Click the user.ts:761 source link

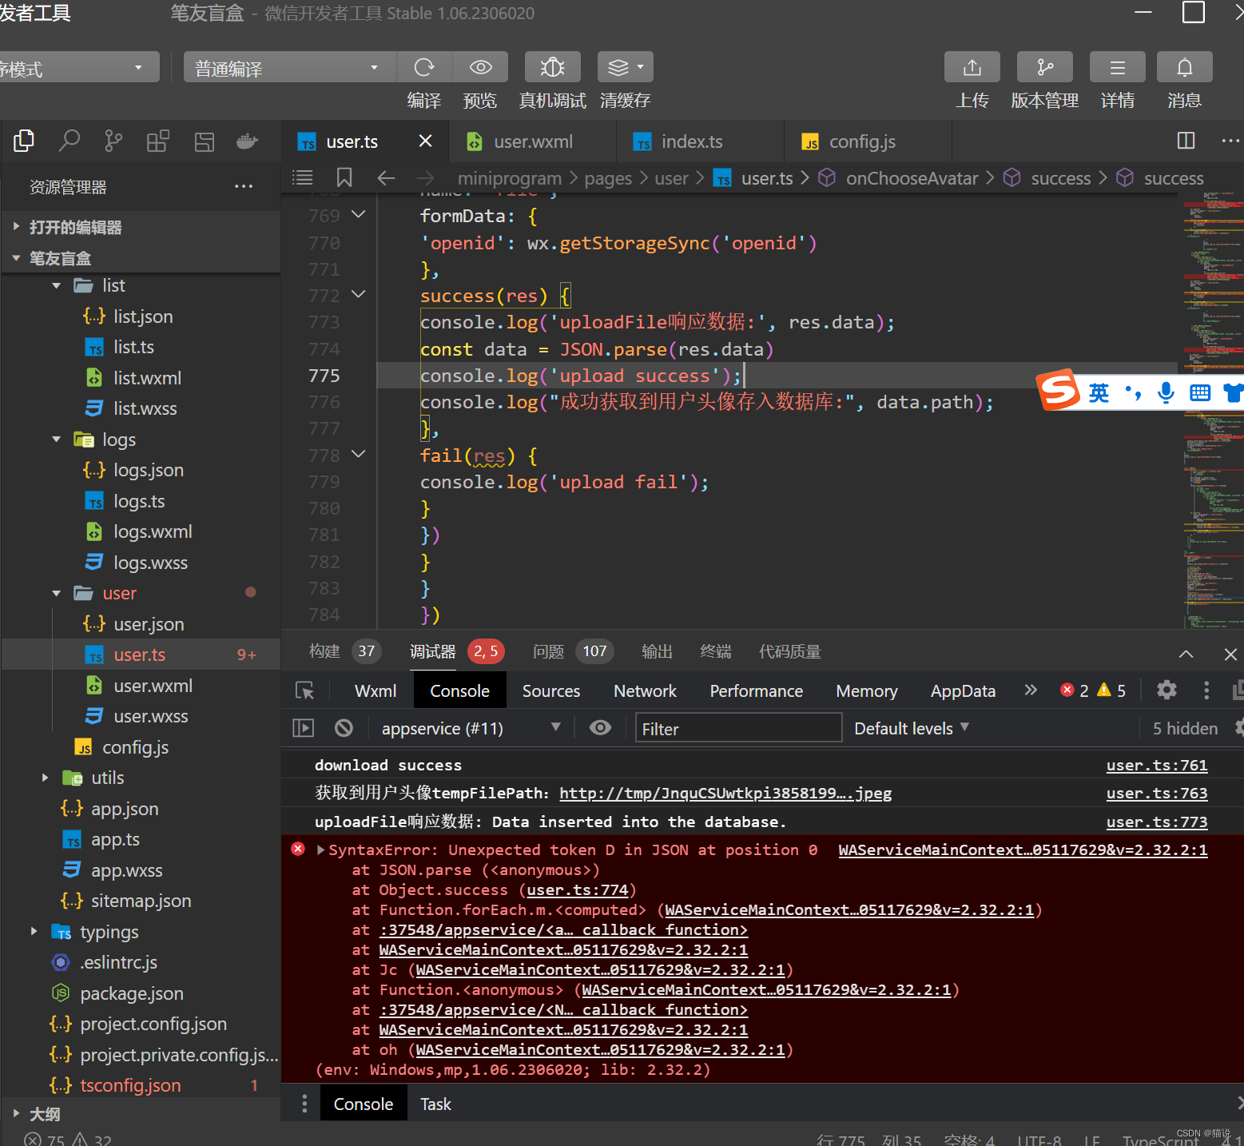(x=1156, y=766)
